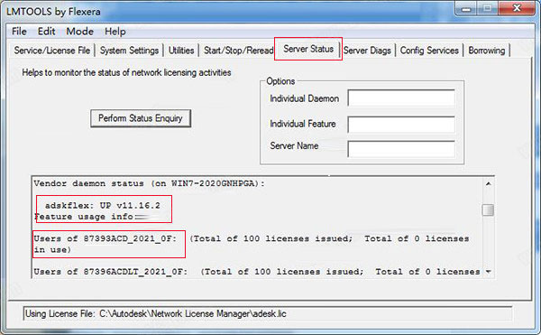The width and height of the screenshot is (541, 335).
Task: Open the Server Diags tab
Action: [367, 51]
